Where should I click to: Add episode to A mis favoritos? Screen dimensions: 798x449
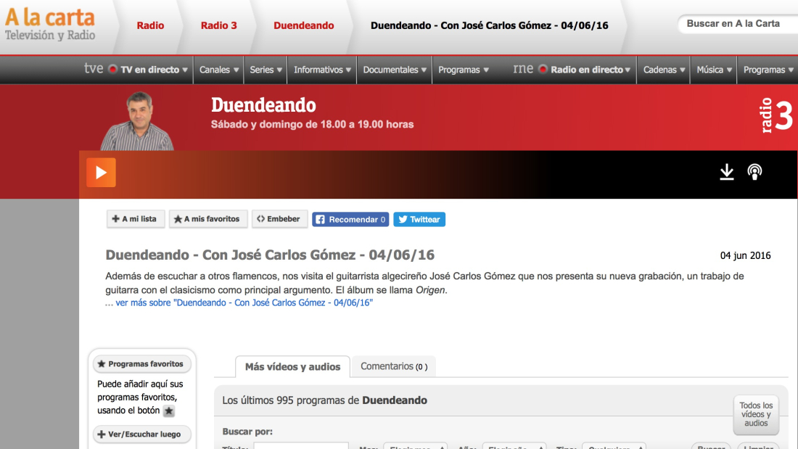tap(208, 219)
